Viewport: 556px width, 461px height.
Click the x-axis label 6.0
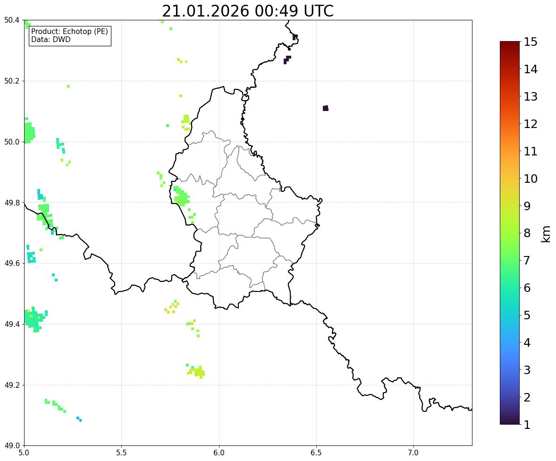pyautogui.click(x=219, y=453)
